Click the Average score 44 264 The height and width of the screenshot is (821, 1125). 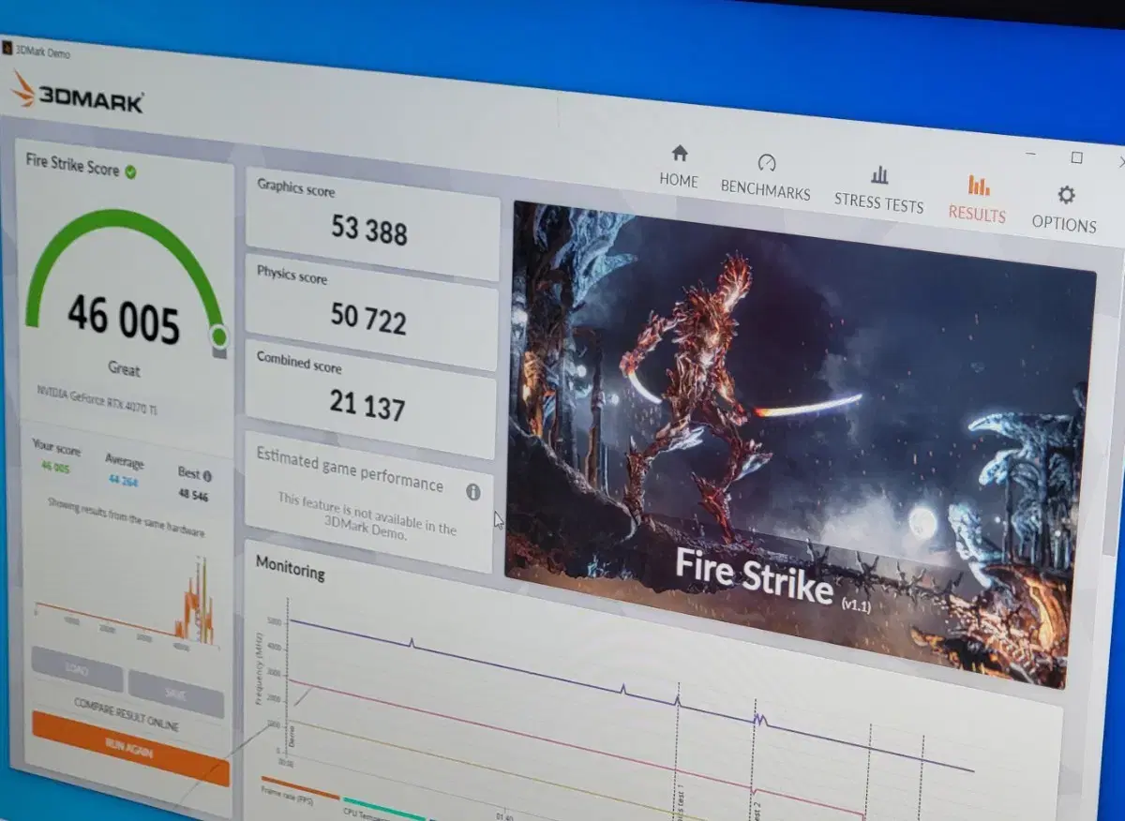pyautogui.click(x=123, y=483)
